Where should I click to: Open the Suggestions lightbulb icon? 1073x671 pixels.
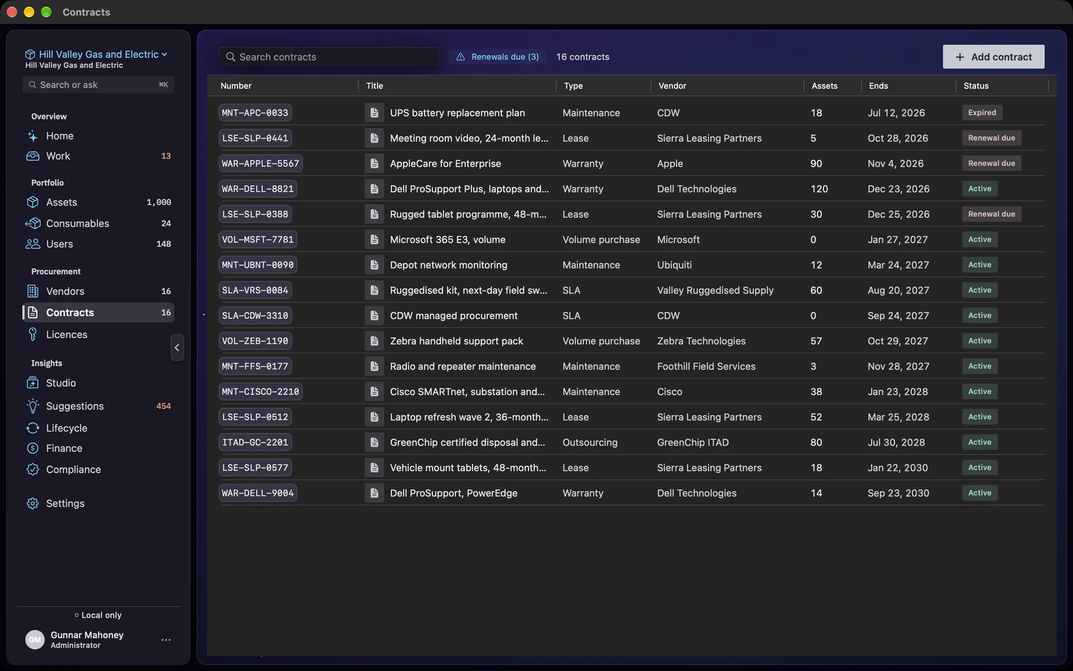point(33,406)
